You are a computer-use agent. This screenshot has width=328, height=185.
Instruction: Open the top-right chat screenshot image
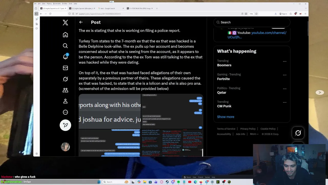pos(172,111)
